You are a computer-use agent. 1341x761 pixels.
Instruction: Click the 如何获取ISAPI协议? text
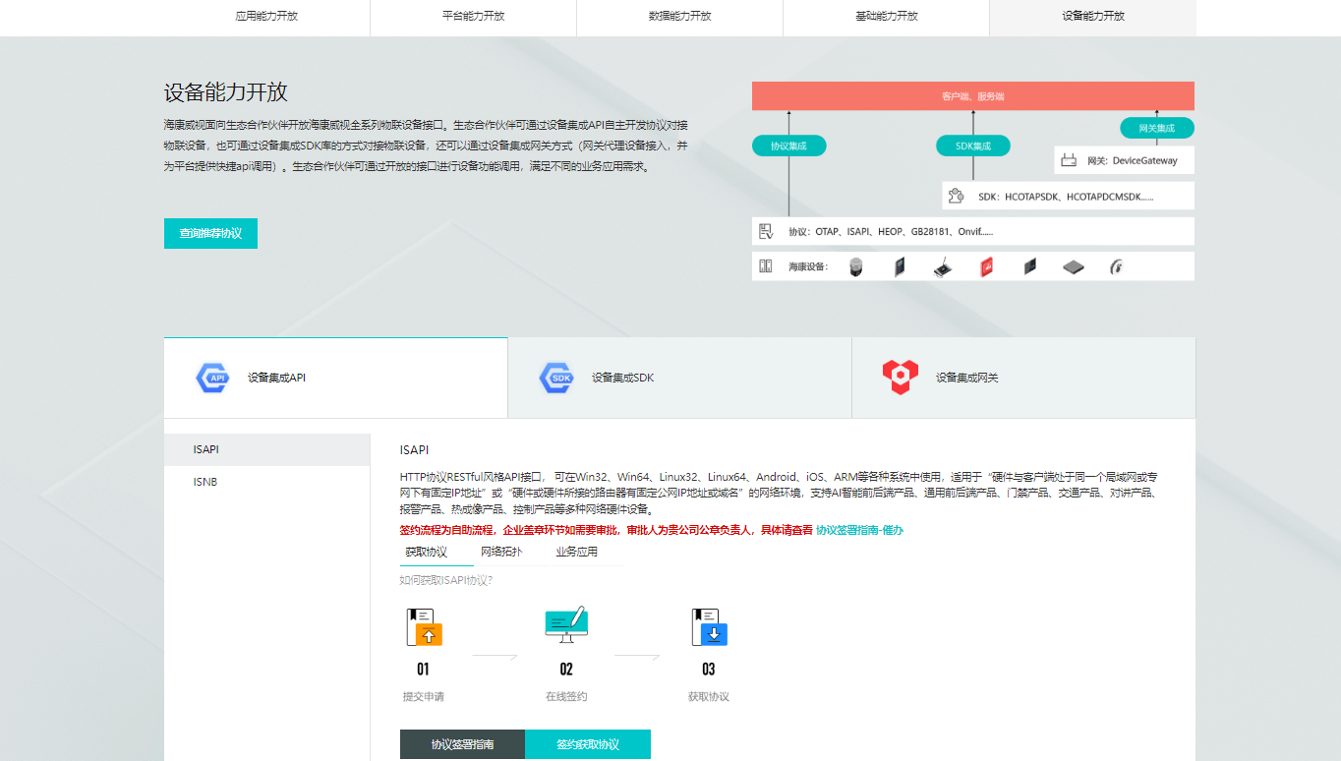[x=446, y=580]
